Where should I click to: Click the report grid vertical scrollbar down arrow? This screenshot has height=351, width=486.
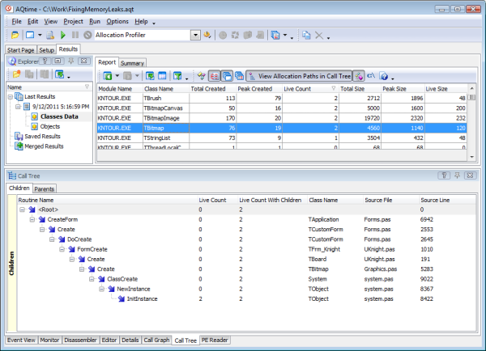(x=471, y=157)
